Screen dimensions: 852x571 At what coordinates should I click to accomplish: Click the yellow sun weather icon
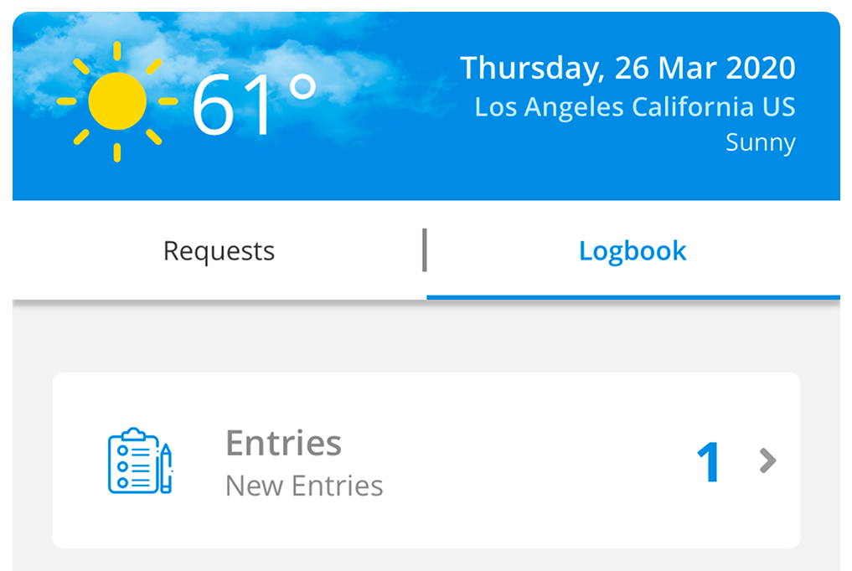coord(117,101)
